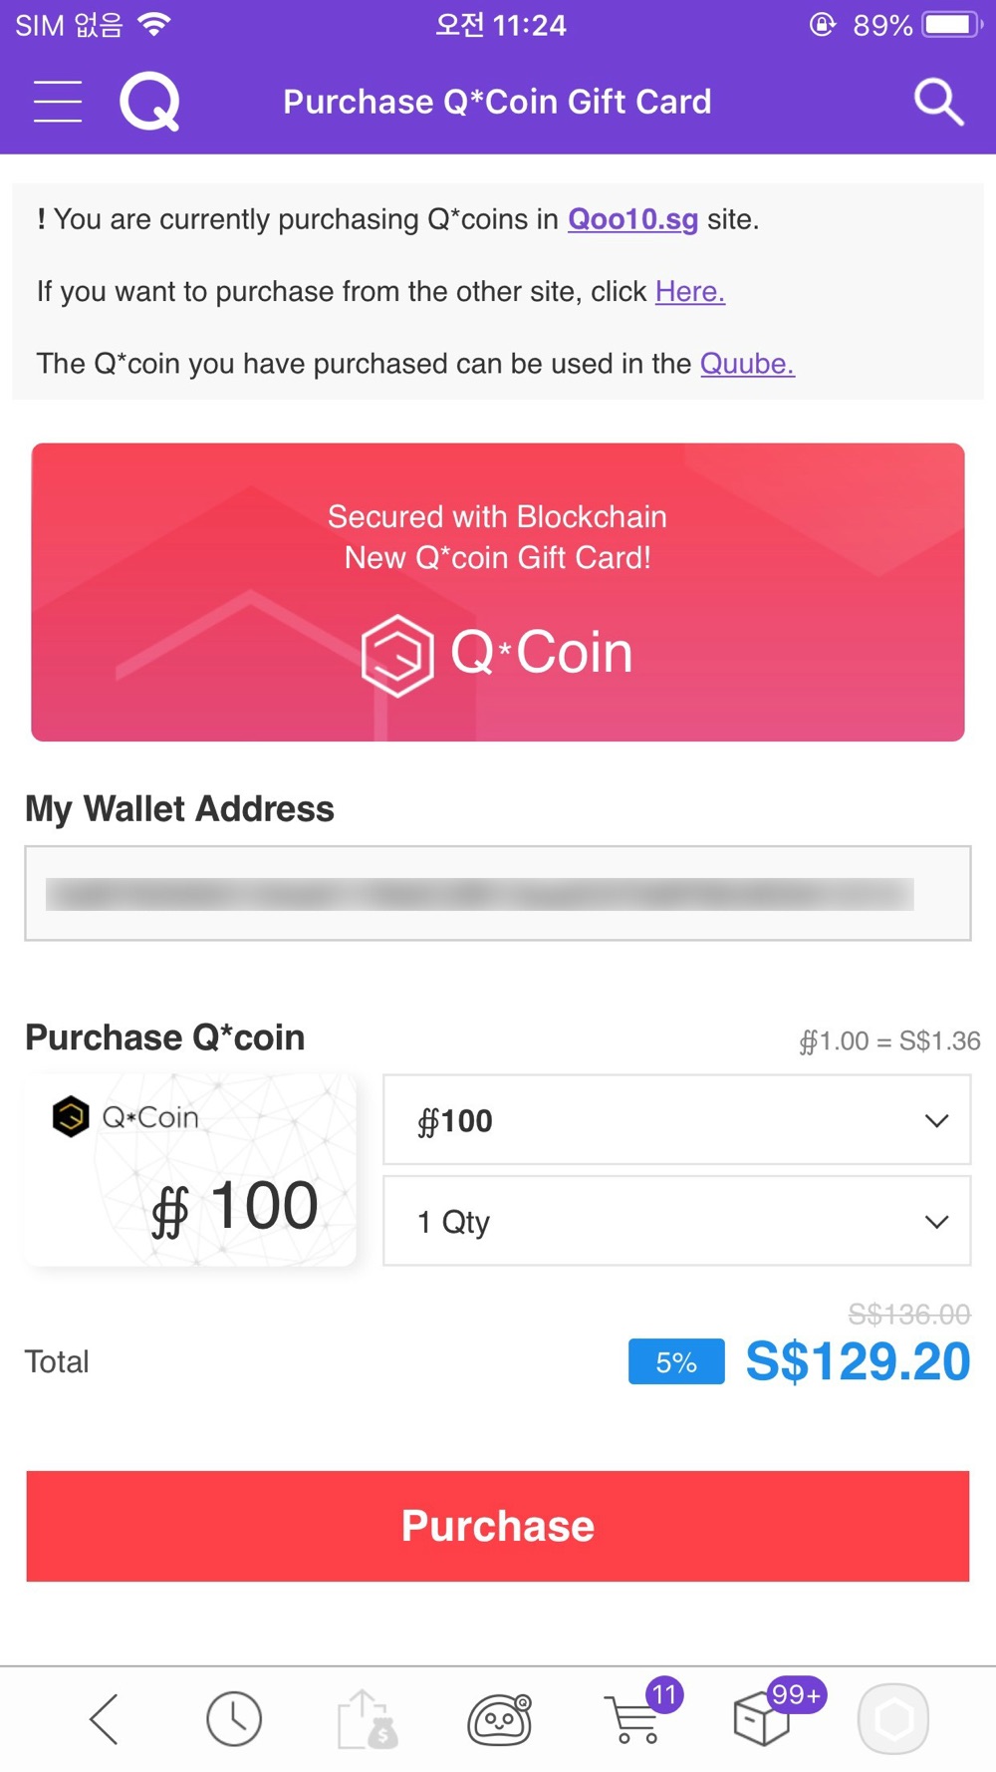The image size is (996, 1772).
Task: Expand the 1 Qty quantity dropdown
Action: click(677, 1221)
